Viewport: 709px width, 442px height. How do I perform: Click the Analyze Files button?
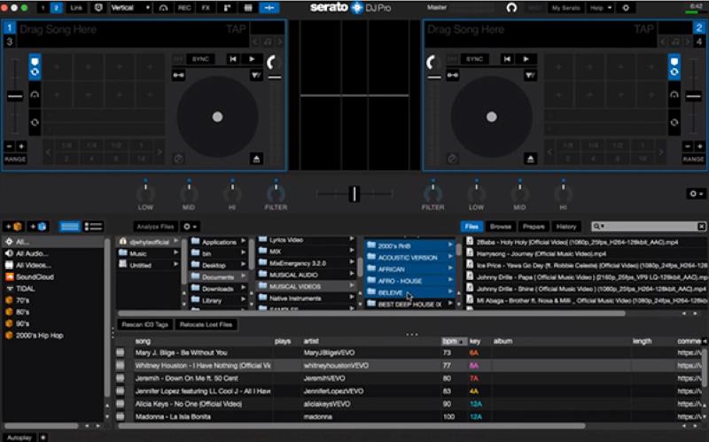click(155, 227)
